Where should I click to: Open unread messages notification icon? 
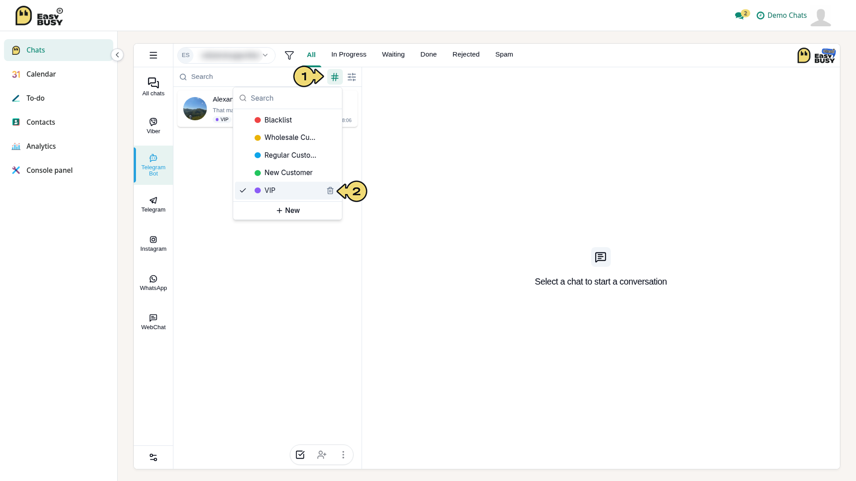point(742,15)
